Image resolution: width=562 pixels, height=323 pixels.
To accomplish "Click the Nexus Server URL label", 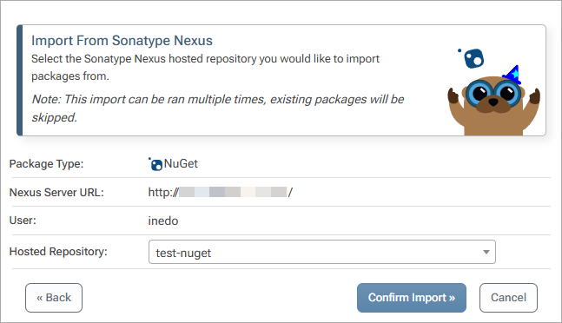I will click(x=56, y=193).
